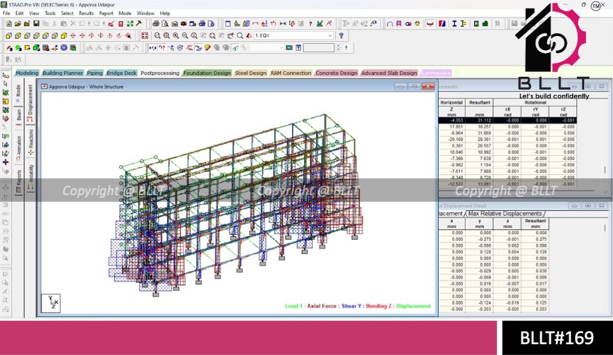Click the hammer icon in the top toolbar

point(139,23)
